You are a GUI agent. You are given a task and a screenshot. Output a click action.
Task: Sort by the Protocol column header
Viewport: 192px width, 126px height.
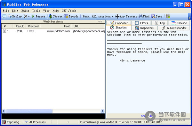33,26
